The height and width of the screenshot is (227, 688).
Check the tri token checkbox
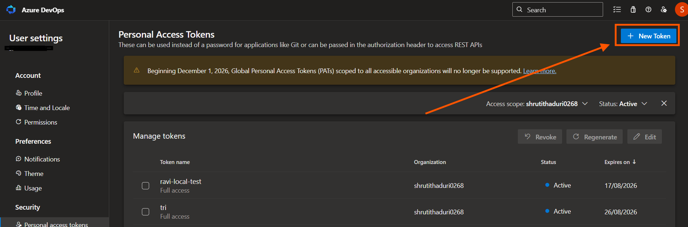(x=146, y=212)
